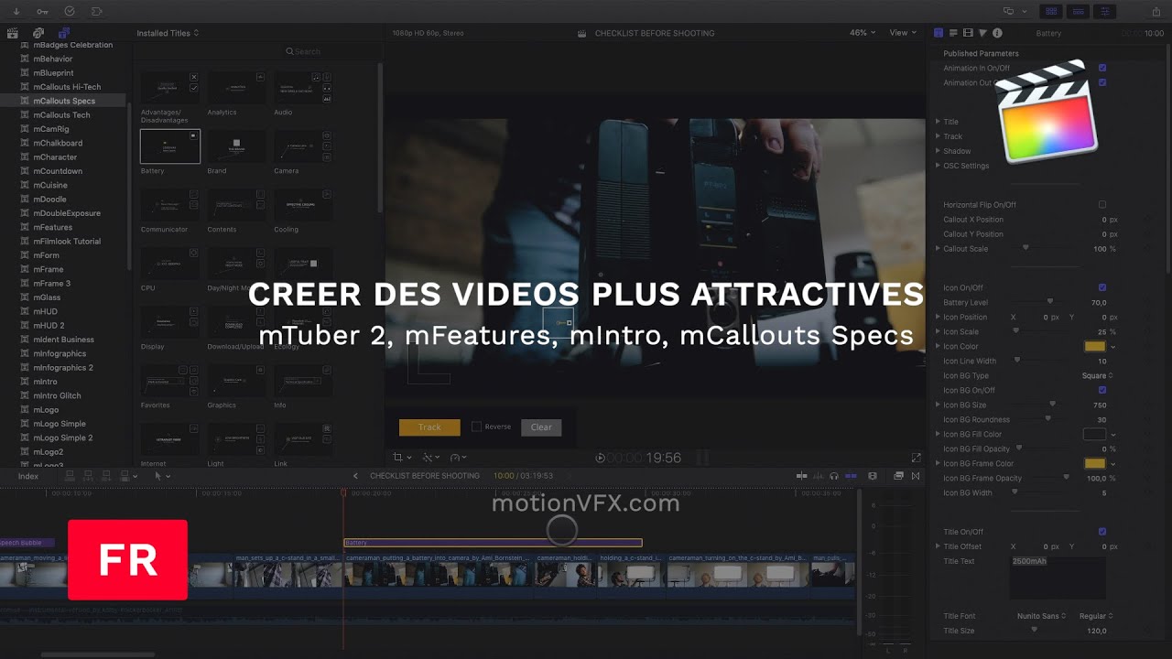Switch to the Video inspector filmstrip icon

pos(968,33)
